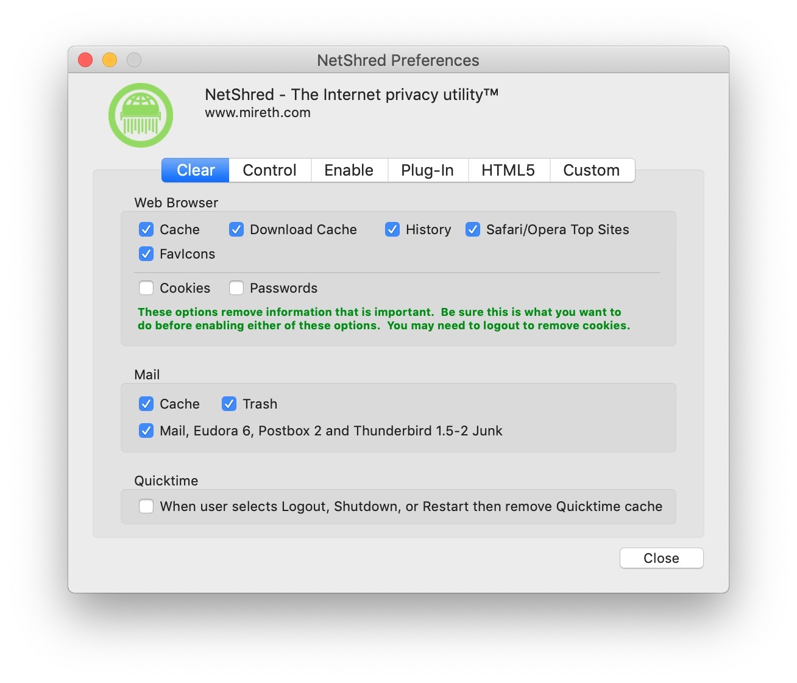This screenshot has height=683, width=797.
Task: Enable Quicktime cache removal on Logout
Action: [x=146, y=506]
